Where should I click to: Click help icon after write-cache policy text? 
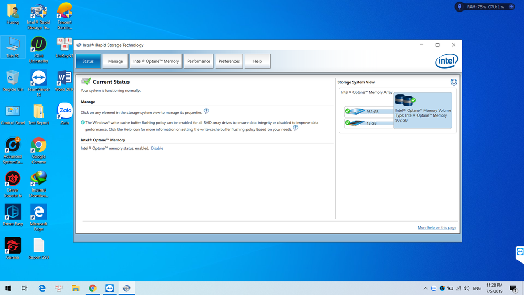click(296, 128)
